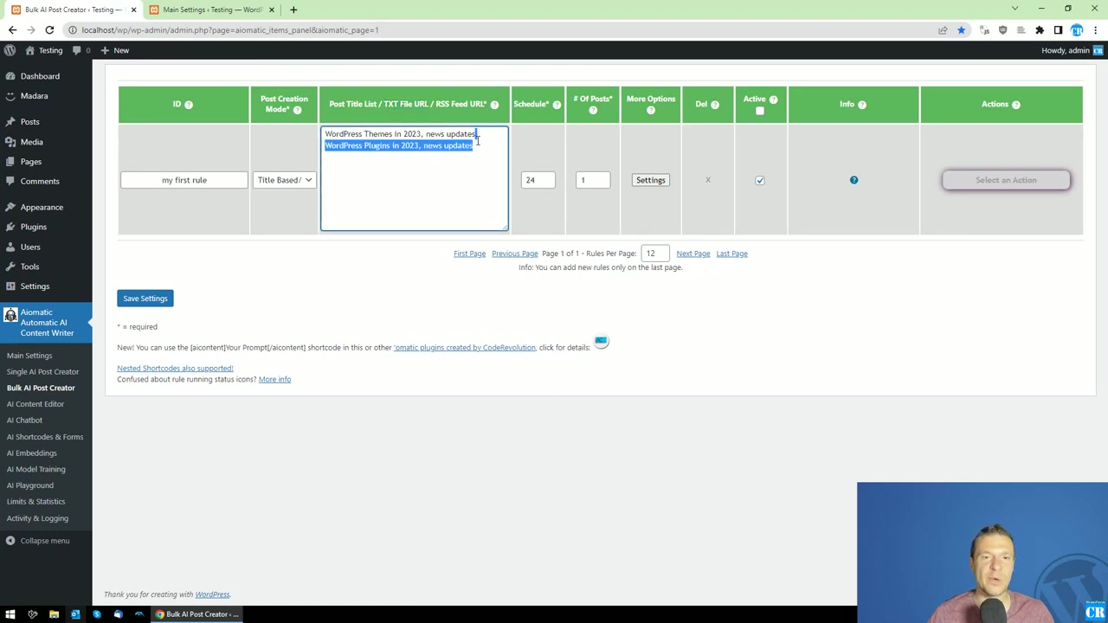Go to Media in the sidebar
Image resolution: width=1108 pixels, height=623 pixels.
coord(31,142)
